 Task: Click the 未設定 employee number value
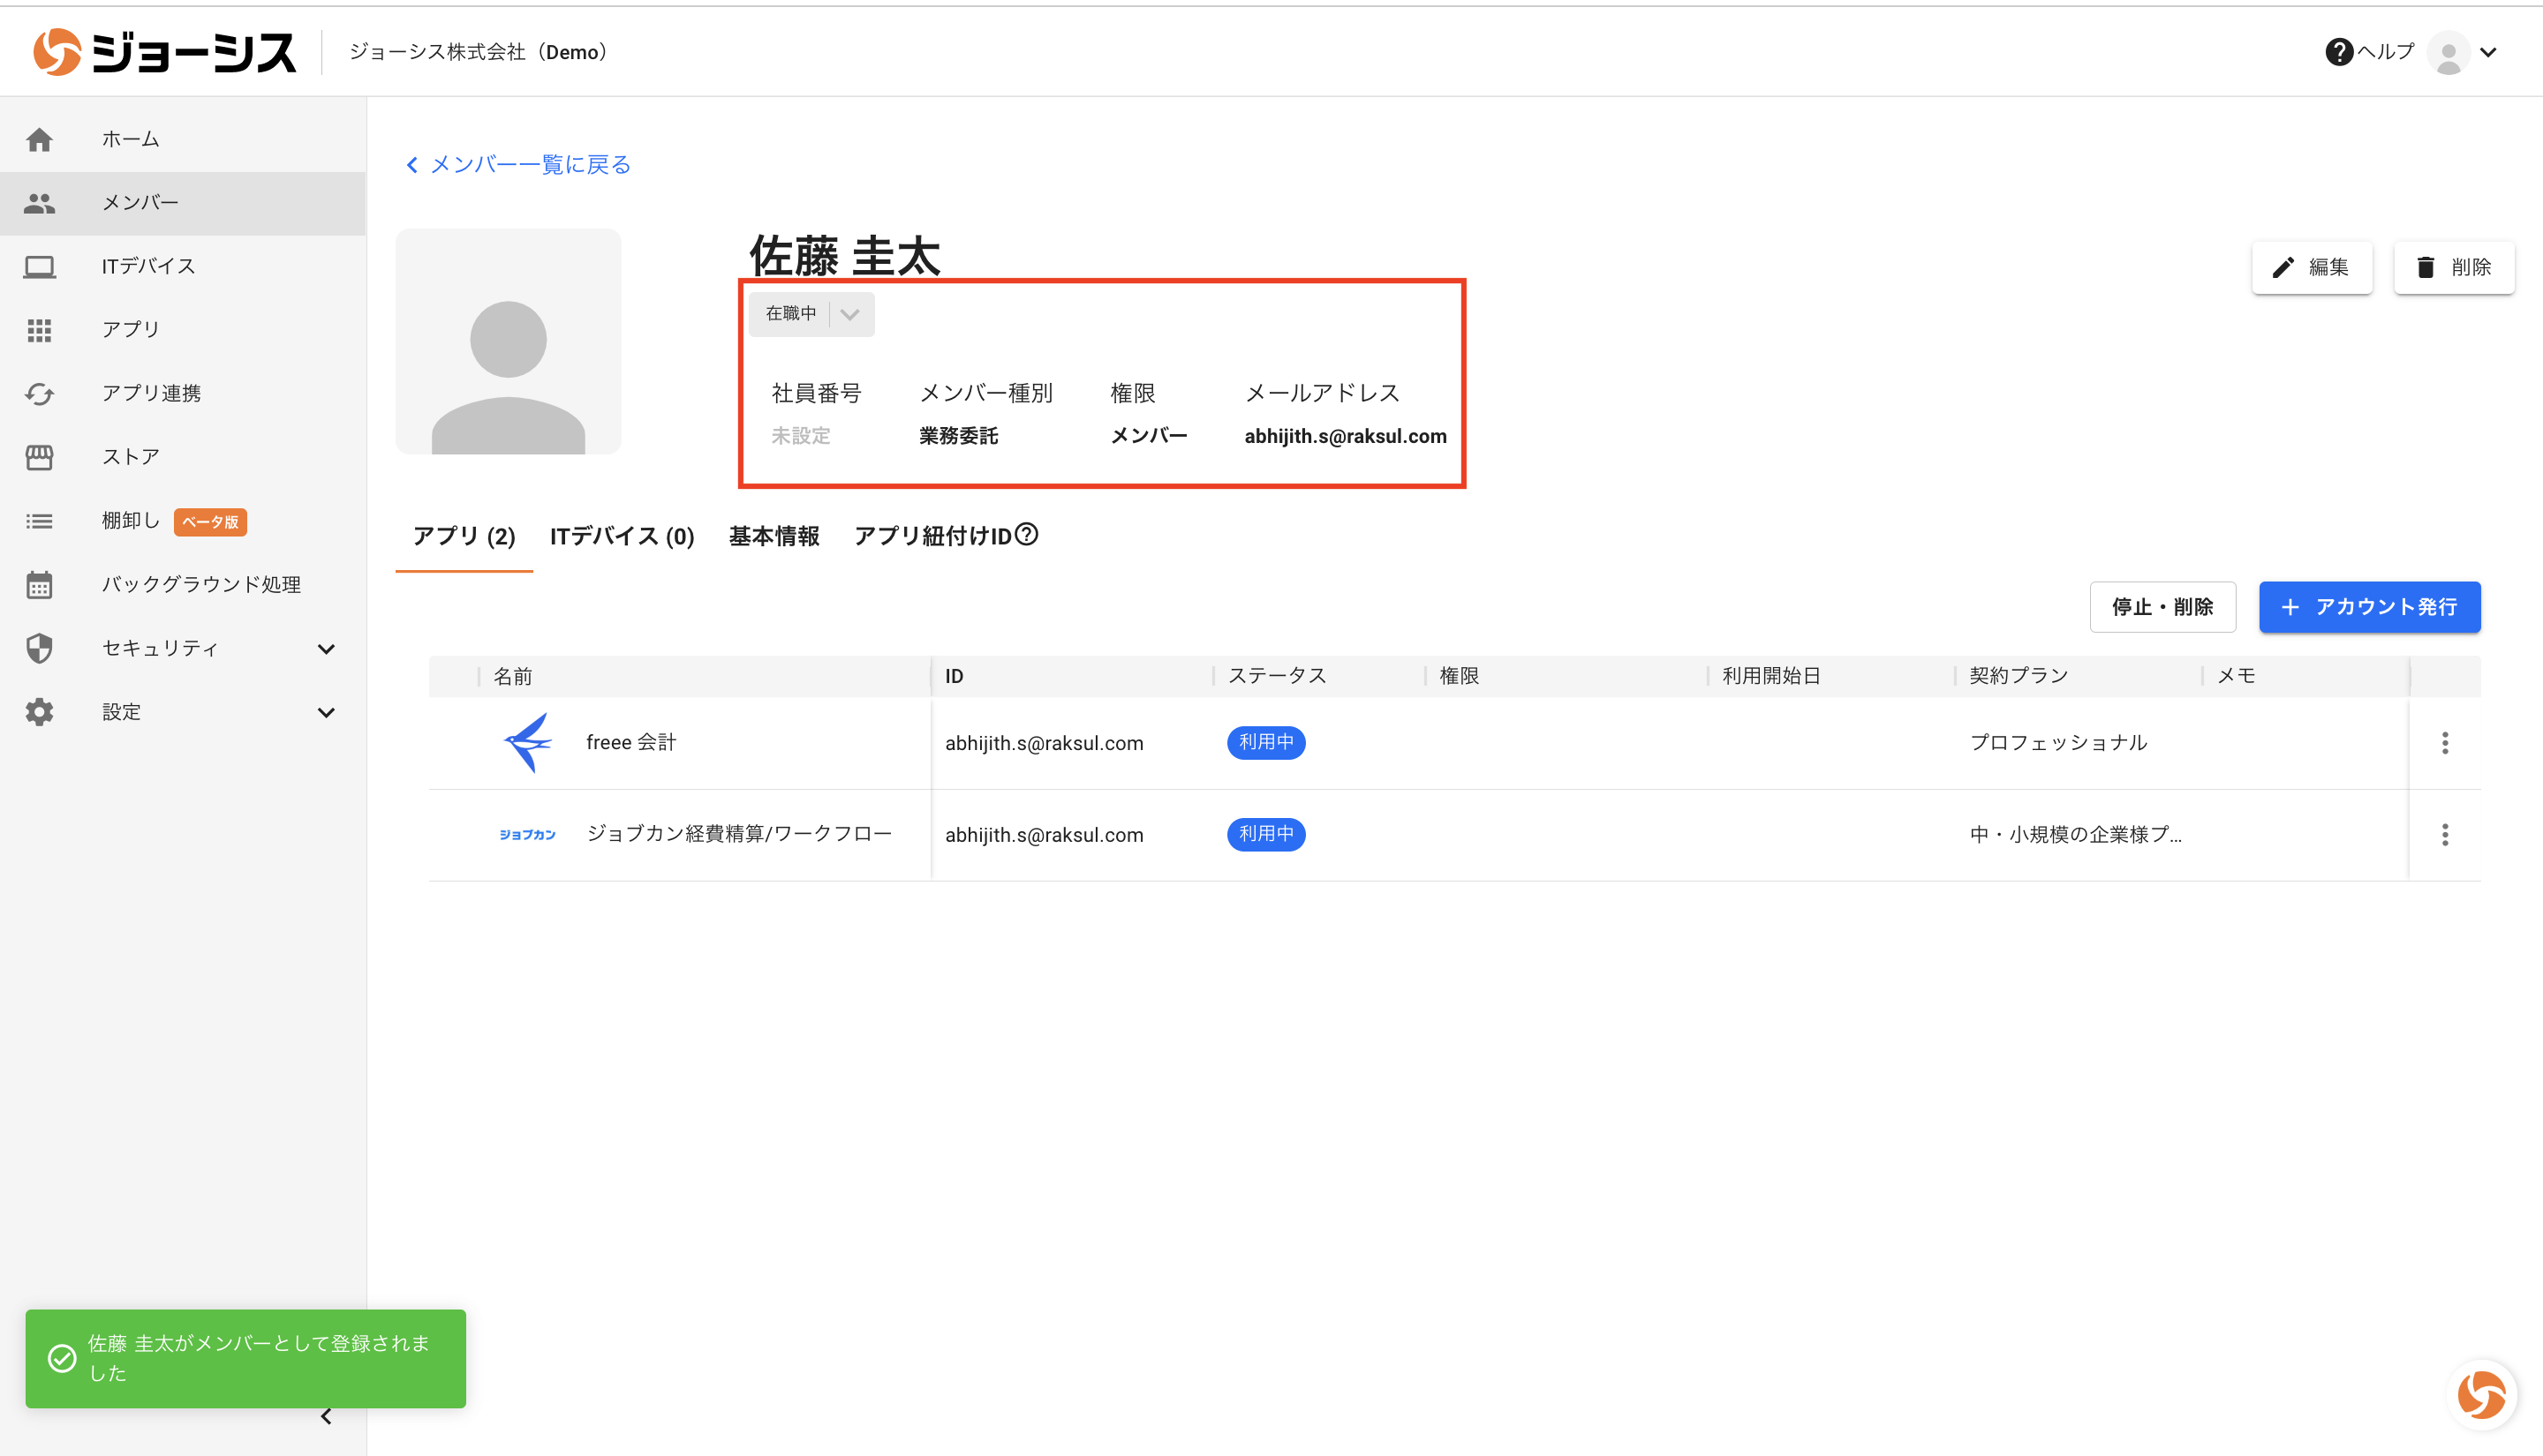coord(800,437)
